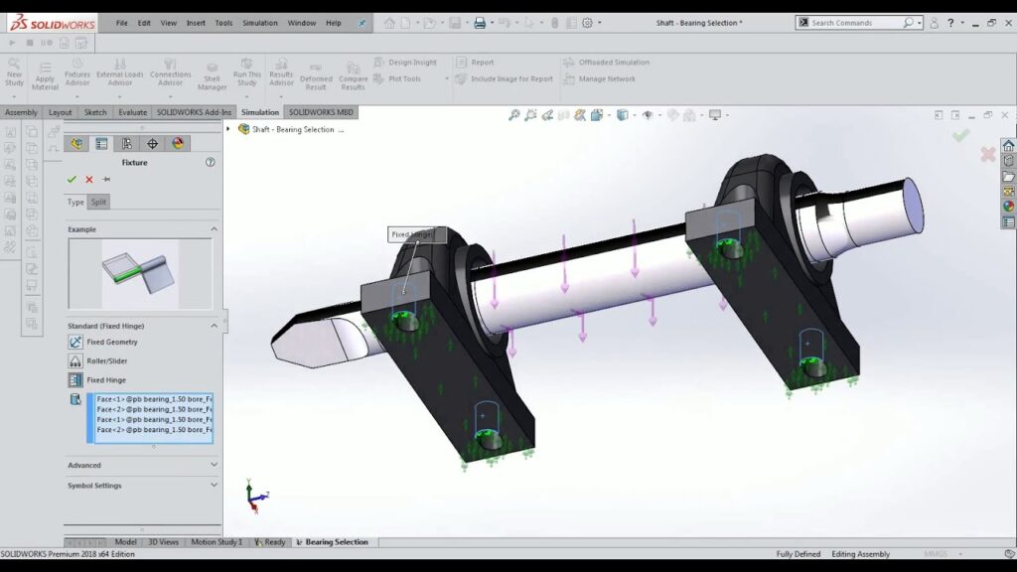Open the Motion Study 1 tab
1017x572 pixels.
point(216,542)
